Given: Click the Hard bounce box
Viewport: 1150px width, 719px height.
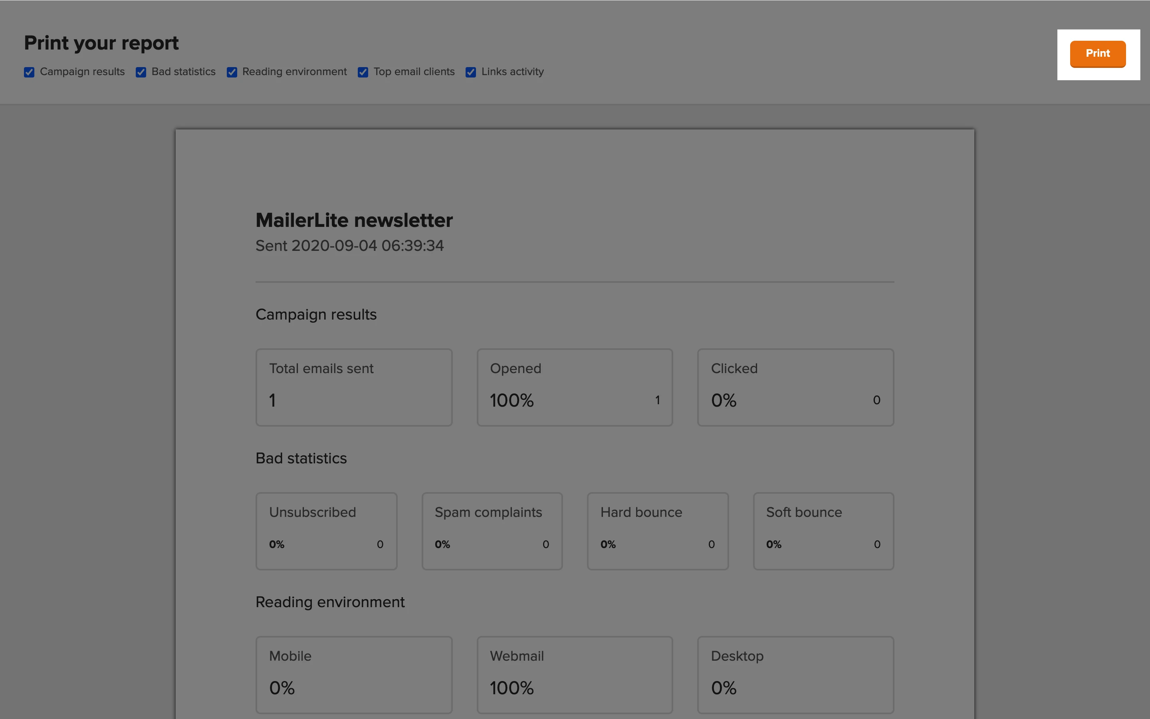Looking at the screenshot, I should [658, 531].
